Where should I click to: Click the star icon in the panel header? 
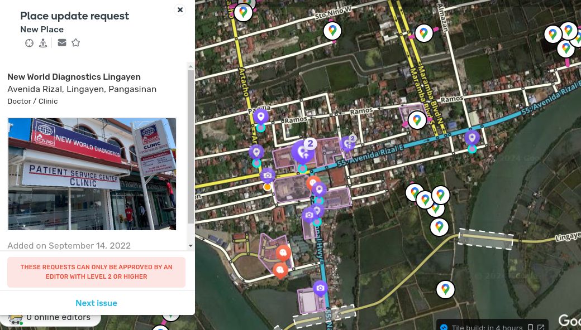(x=75, y=42)
